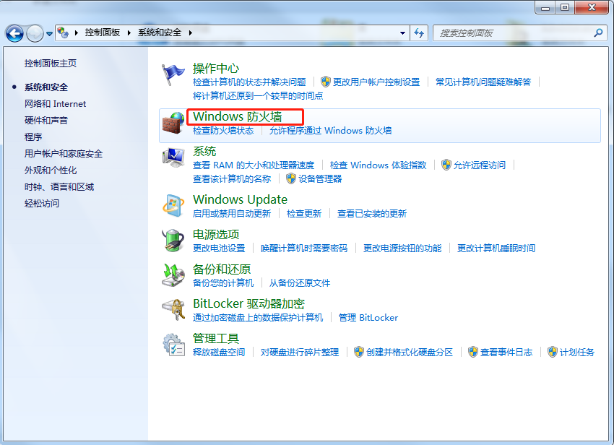Click shield icon beside 更改用户帐户控制设置
The image size is (614, 445).
point(325,82)
